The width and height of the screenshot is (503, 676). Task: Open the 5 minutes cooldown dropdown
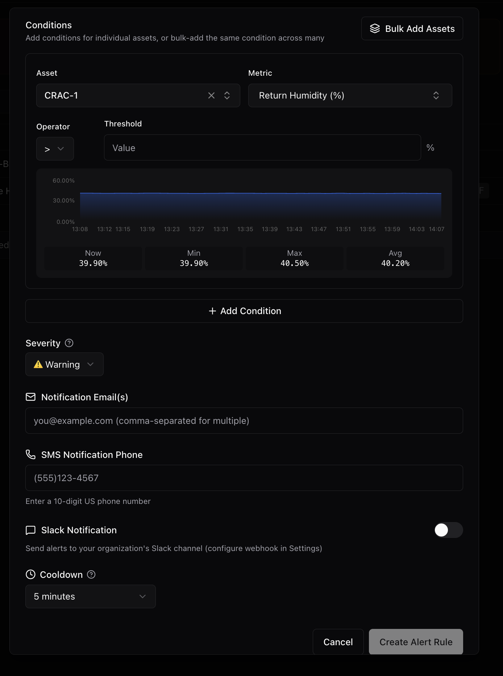(x=90, y=596)
